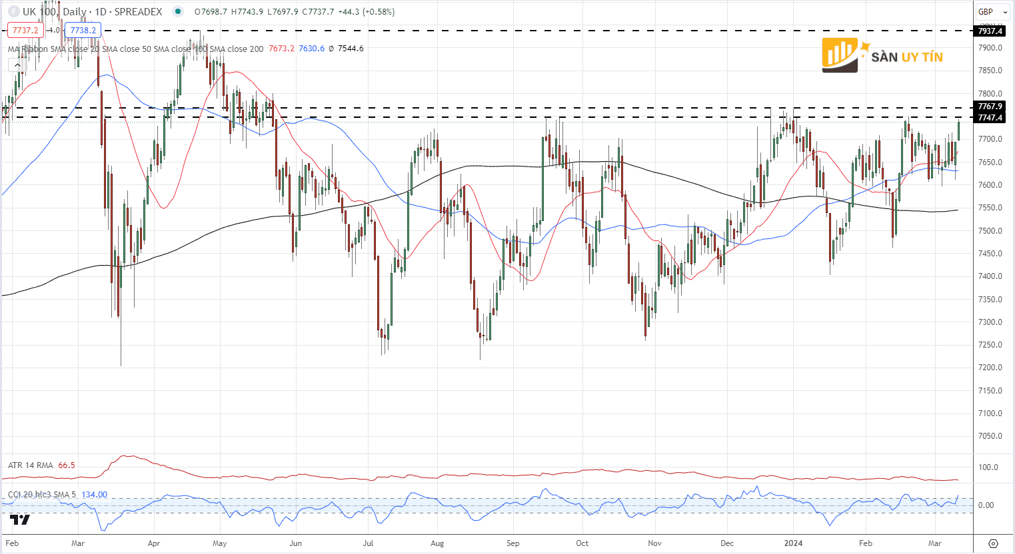Click the MA value 7630.6 in legend
The height and width of the screenshot is (554, 1015).
click(312, 49)
